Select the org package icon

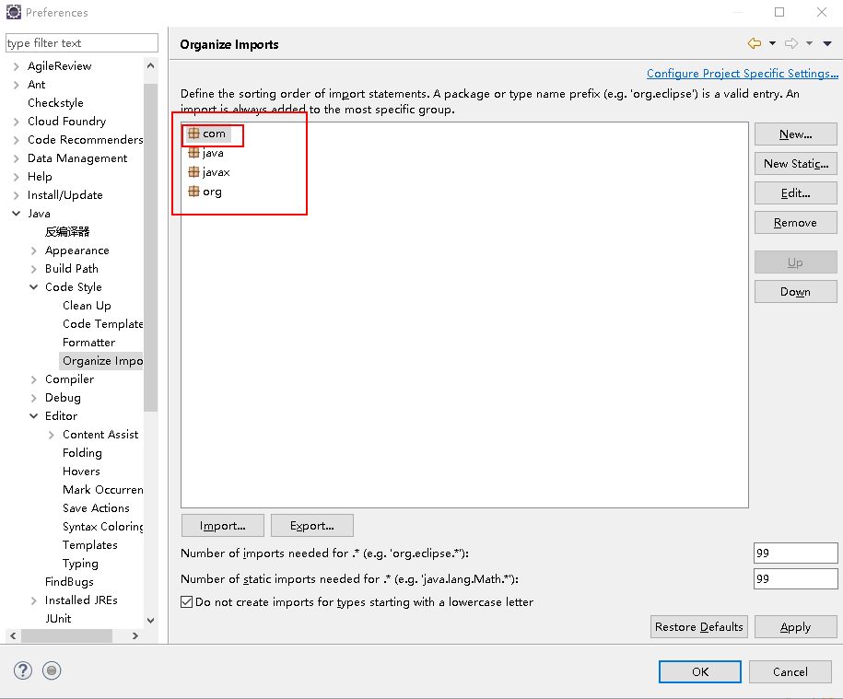pos(193,192)
